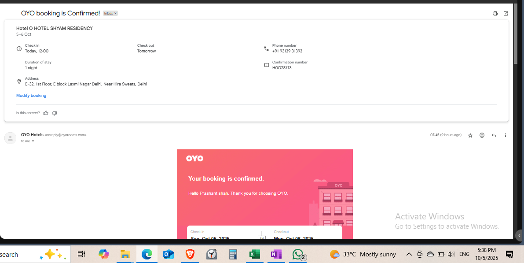Remove the Inbox label from email
Image resolution: width=524 pixels, height=263 pixels.
pyautogui.click(x=116, y=14)
